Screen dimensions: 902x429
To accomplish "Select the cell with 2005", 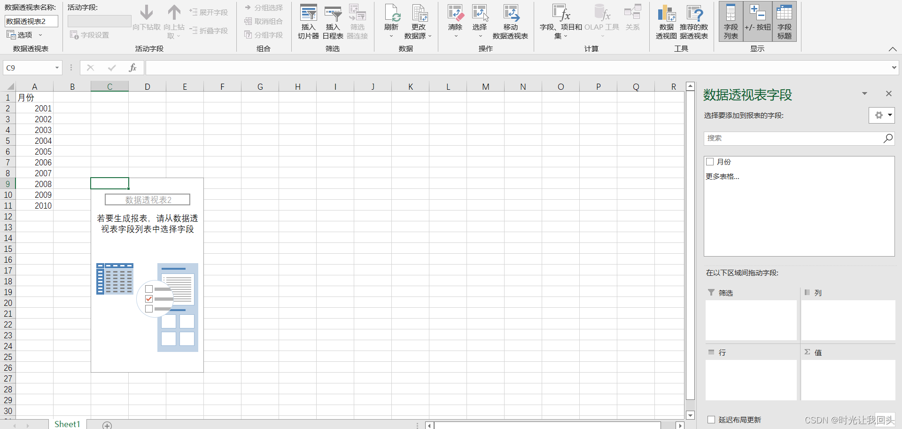I will [x=34, y=151].
